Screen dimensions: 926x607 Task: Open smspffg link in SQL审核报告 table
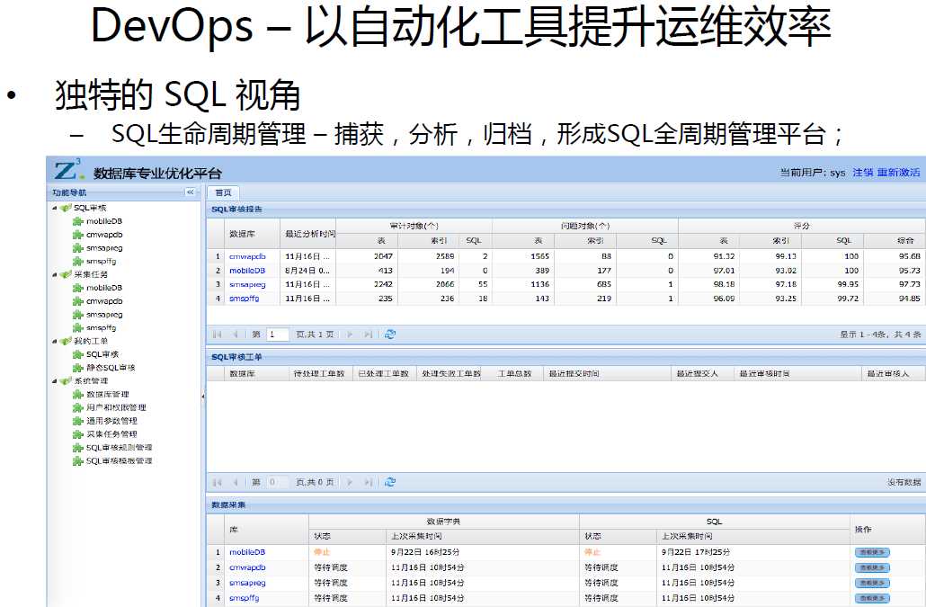tap(245, 299)
